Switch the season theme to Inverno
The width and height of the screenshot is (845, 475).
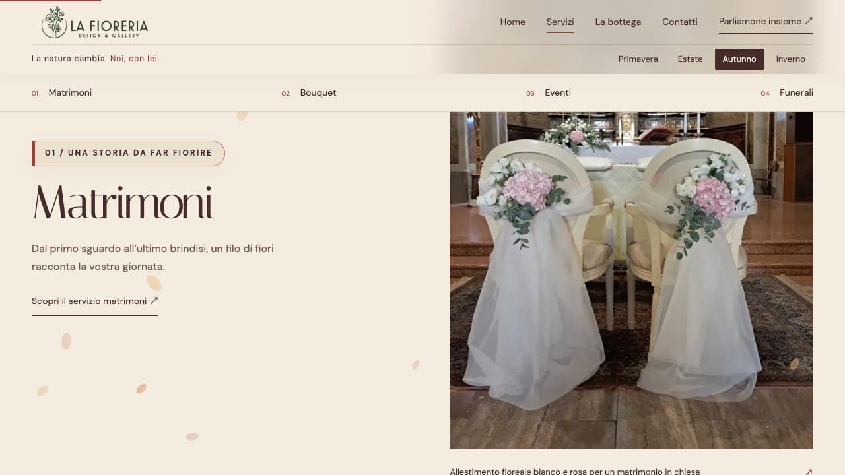coord(790,59)
